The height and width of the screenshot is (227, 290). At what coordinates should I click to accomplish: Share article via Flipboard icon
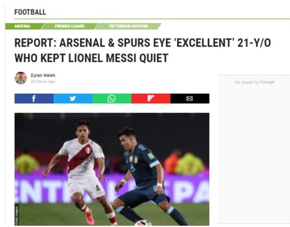[x=151, y=98]
